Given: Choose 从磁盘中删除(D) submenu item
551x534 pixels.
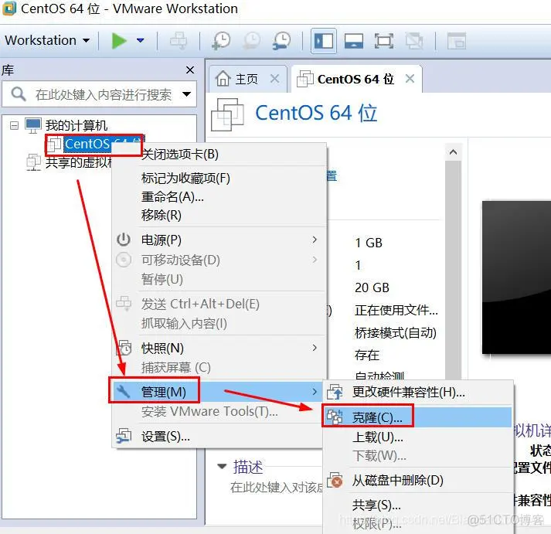Looking at the screenshot, I should [x=418, y=480].
